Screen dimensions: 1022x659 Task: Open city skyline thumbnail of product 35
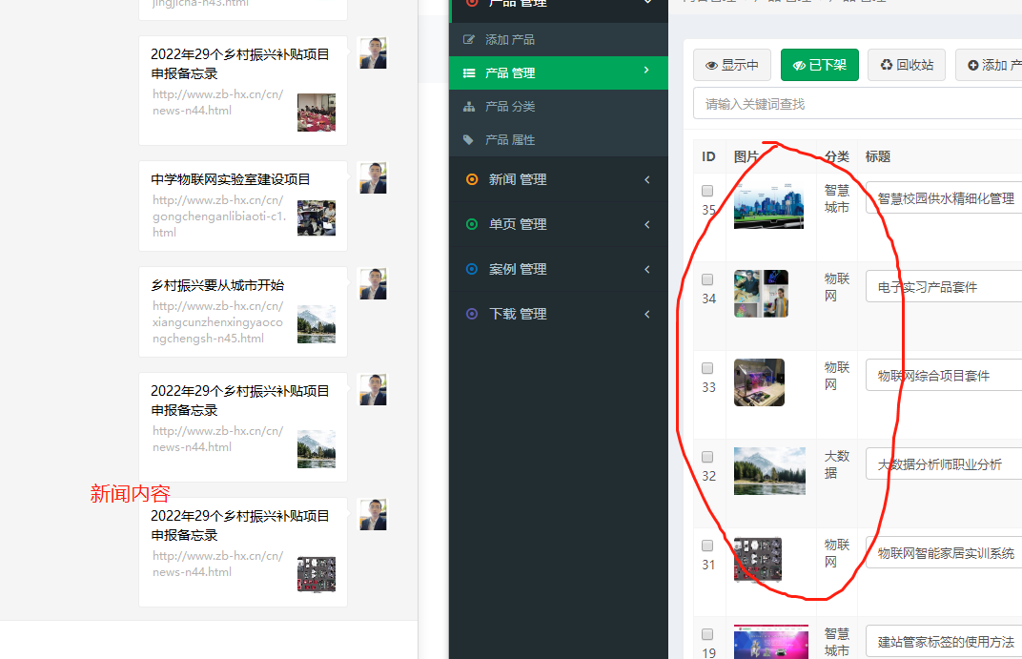(x=768, y=205)
